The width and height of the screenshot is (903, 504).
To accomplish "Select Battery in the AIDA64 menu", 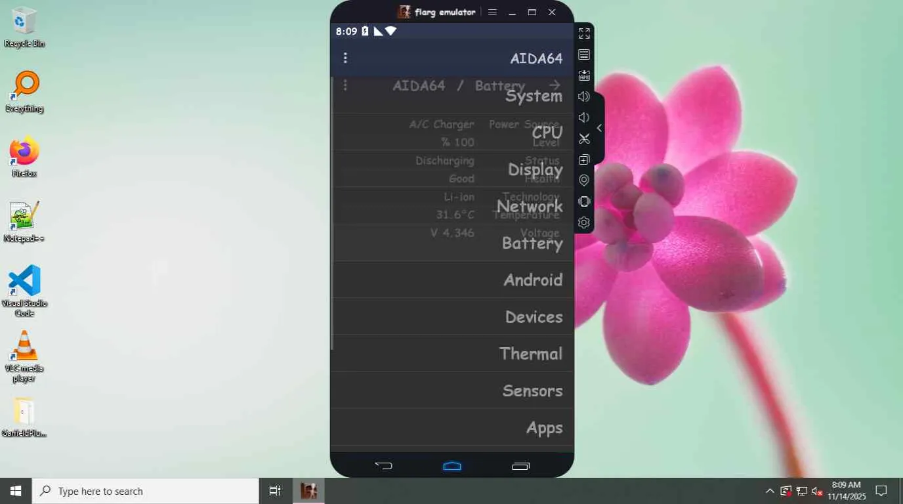I will pyautogui.click(x=452, y=243).
